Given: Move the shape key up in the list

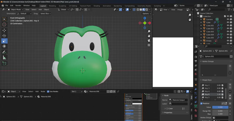Looking at the screenshot, I should [x=230, y=95].
